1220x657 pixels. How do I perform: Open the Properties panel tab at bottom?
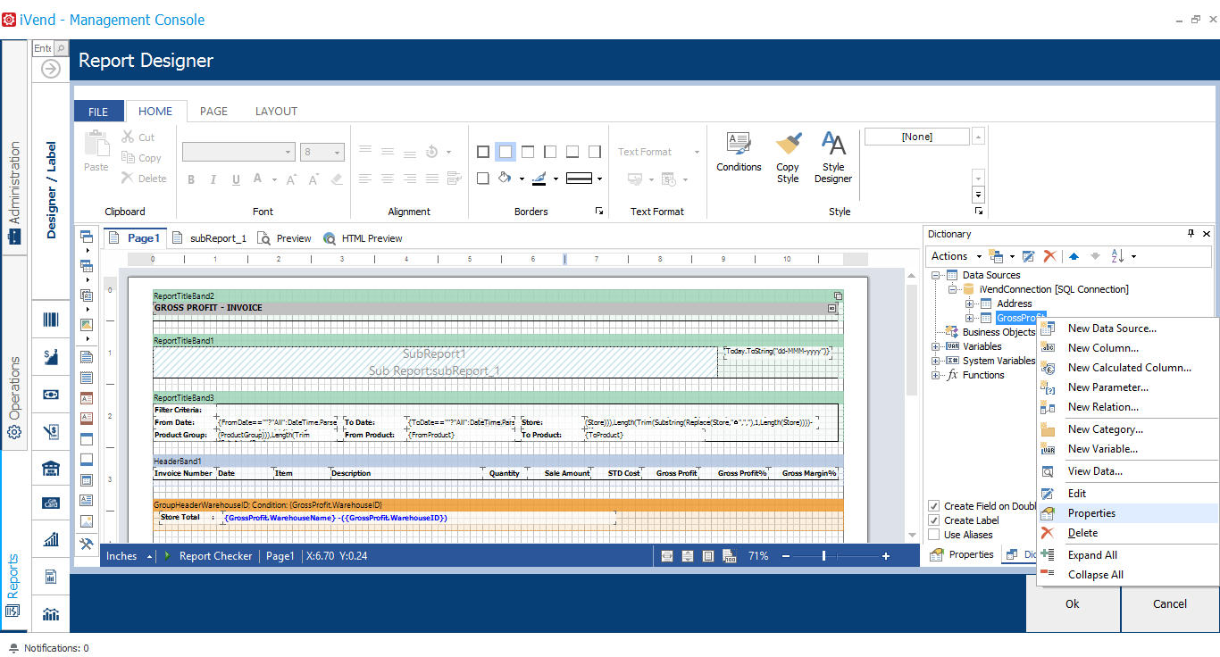tap(962, 554)
